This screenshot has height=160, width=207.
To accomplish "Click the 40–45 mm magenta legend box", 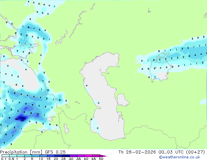I will tap(88, 156).
